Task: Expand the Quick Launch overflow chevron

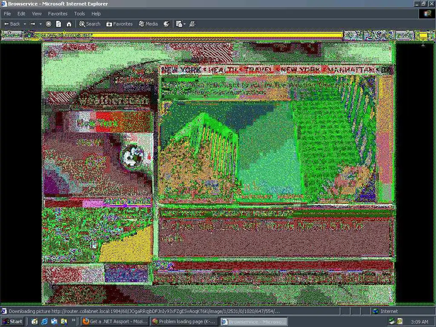Action: [73, 320]
